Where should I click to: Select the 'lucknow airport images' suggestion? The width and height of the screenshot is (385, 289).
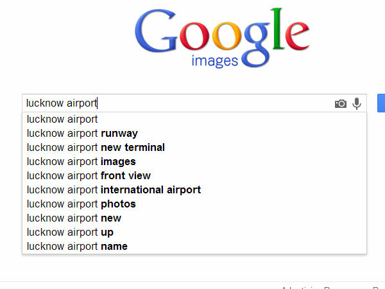81,162
